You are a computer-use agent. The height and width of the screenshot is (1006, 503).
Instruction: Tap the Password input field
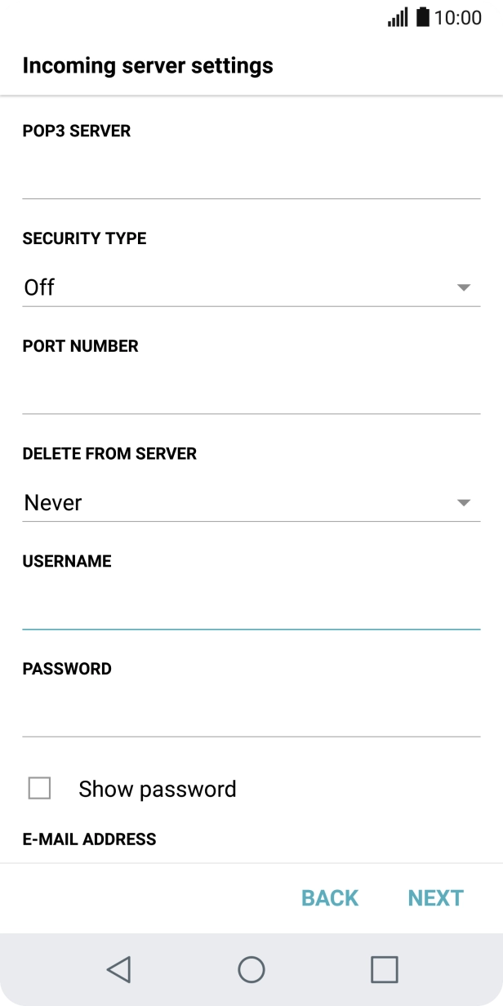point(251,715)
